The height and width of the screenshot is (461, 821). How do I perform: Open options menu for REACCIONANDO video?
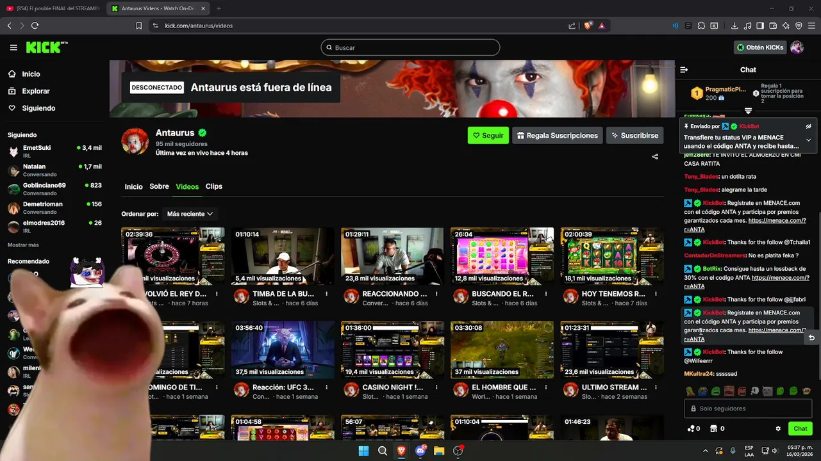coord(436,294)
